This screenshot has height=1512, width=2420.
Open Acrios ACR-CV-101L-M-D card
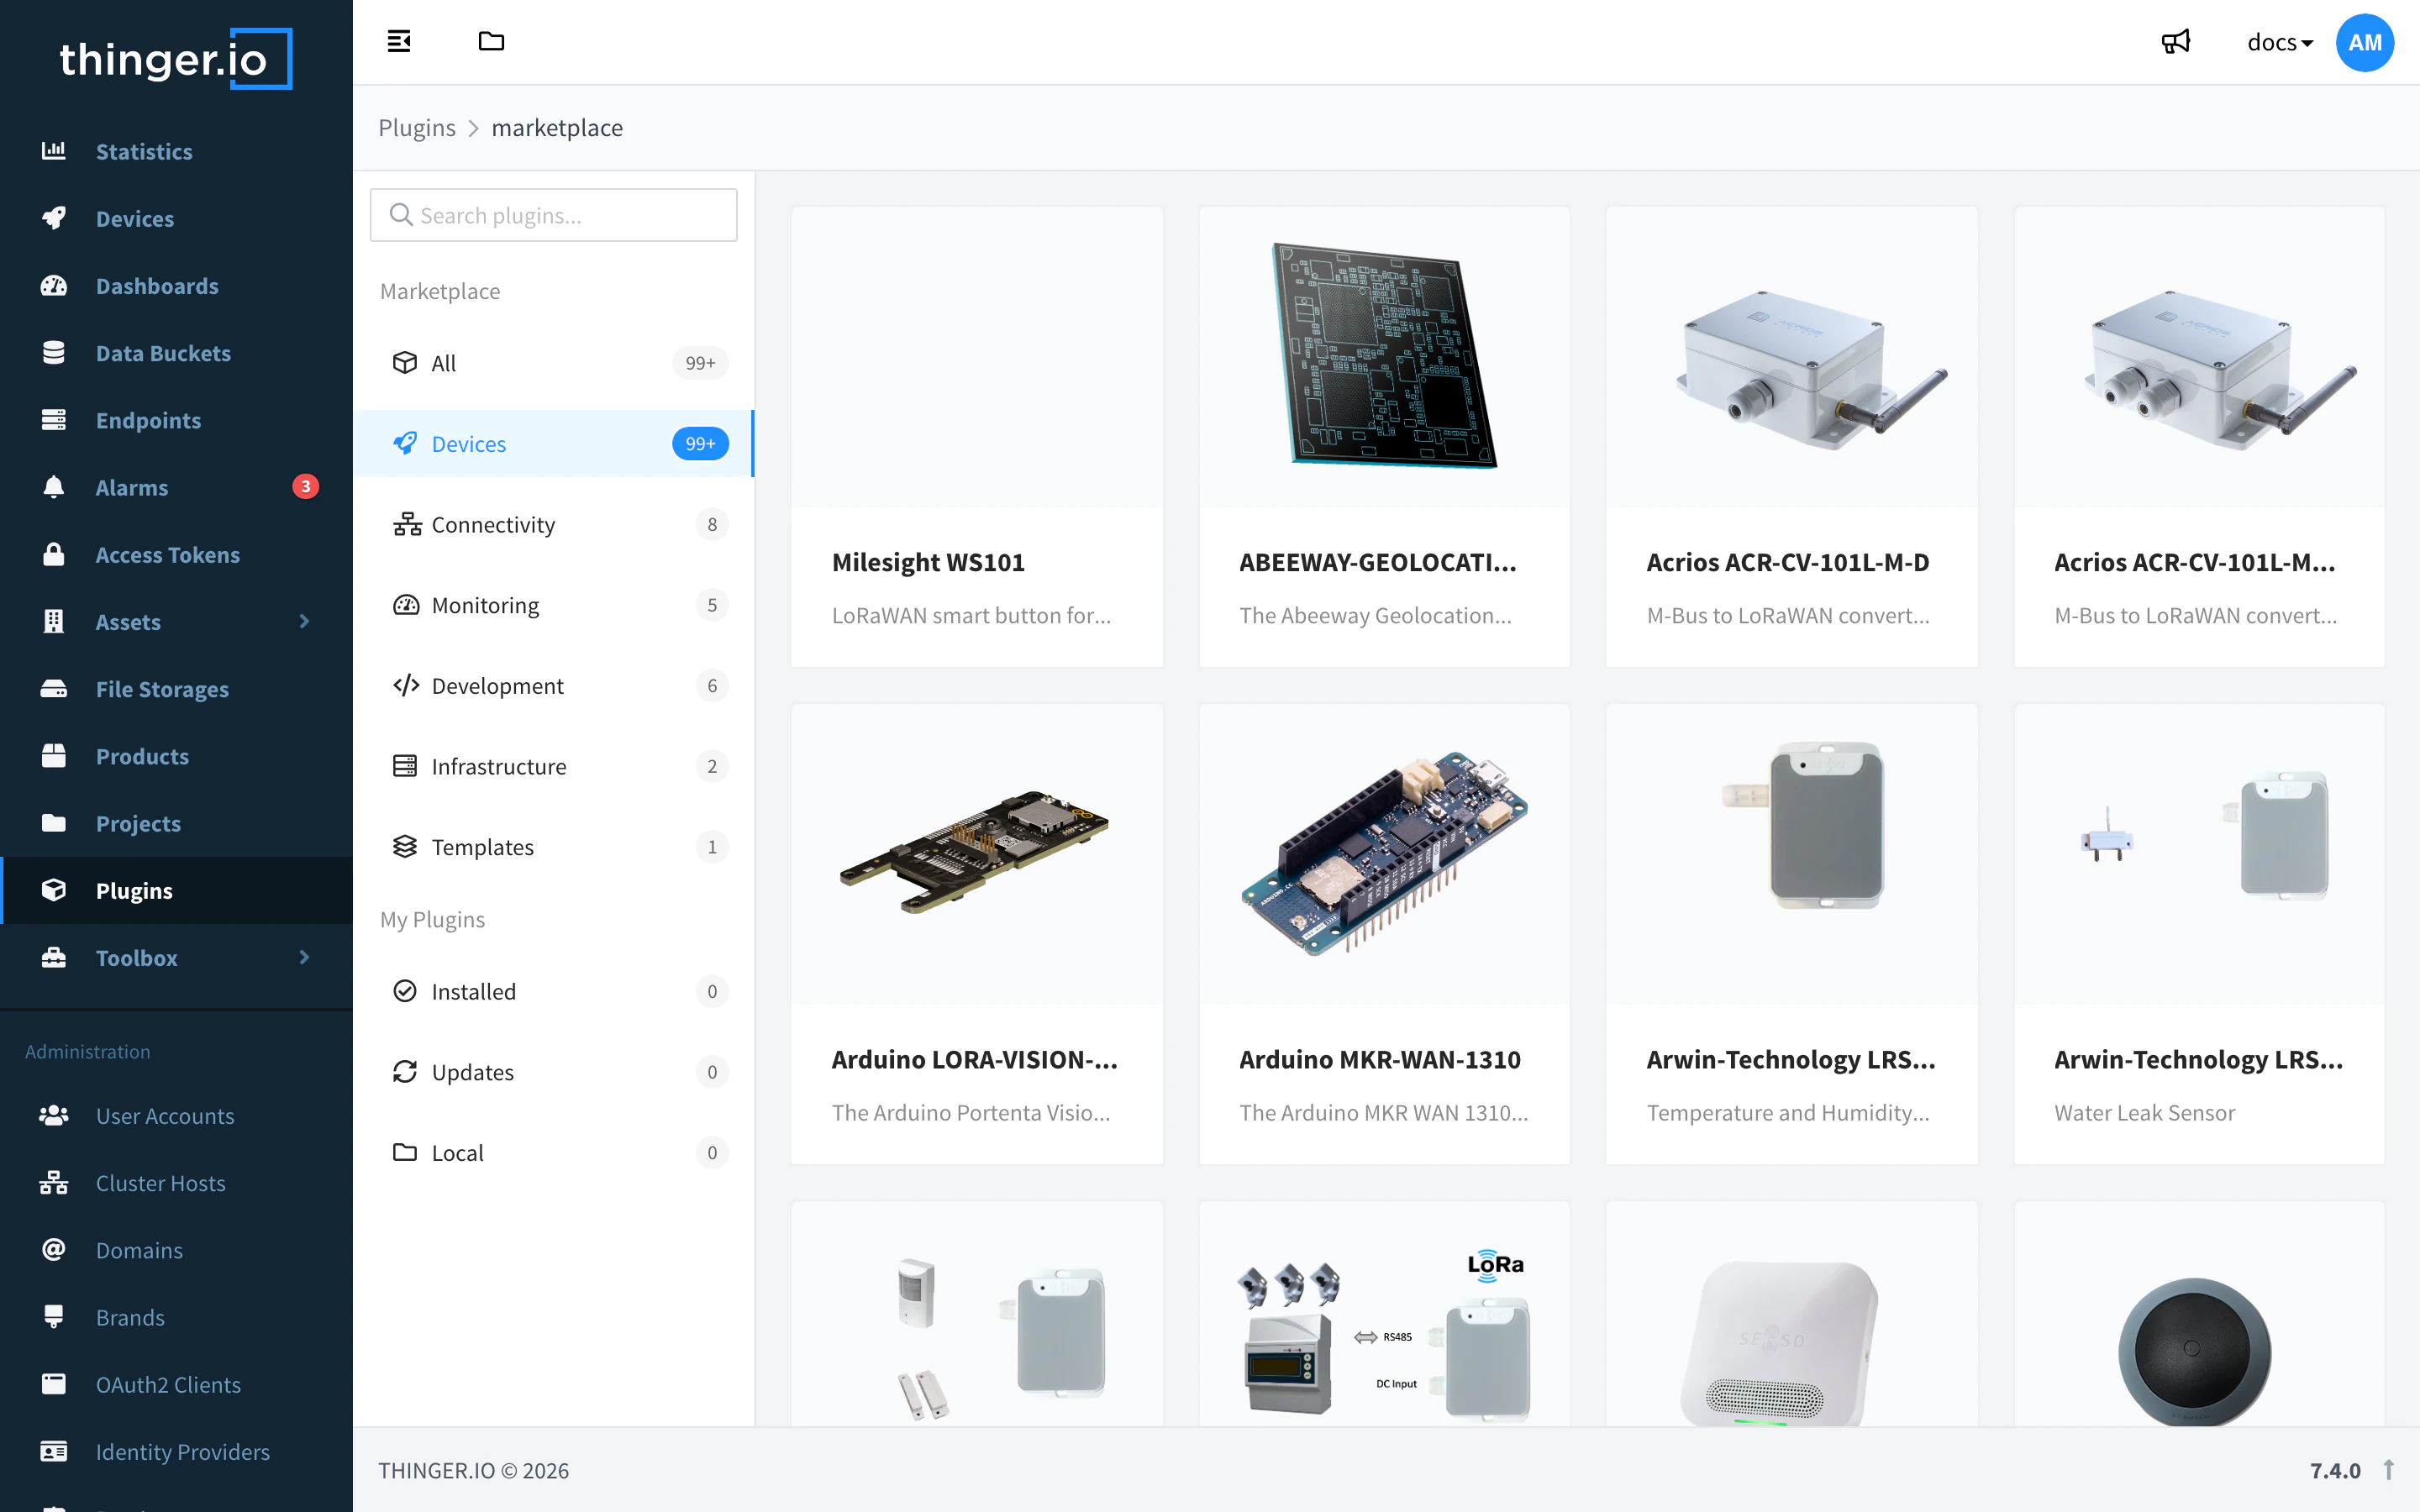pos(1792,437)
